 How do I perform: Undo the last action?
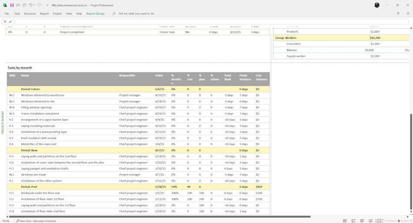pyautogui.click(x=30, y=5)
